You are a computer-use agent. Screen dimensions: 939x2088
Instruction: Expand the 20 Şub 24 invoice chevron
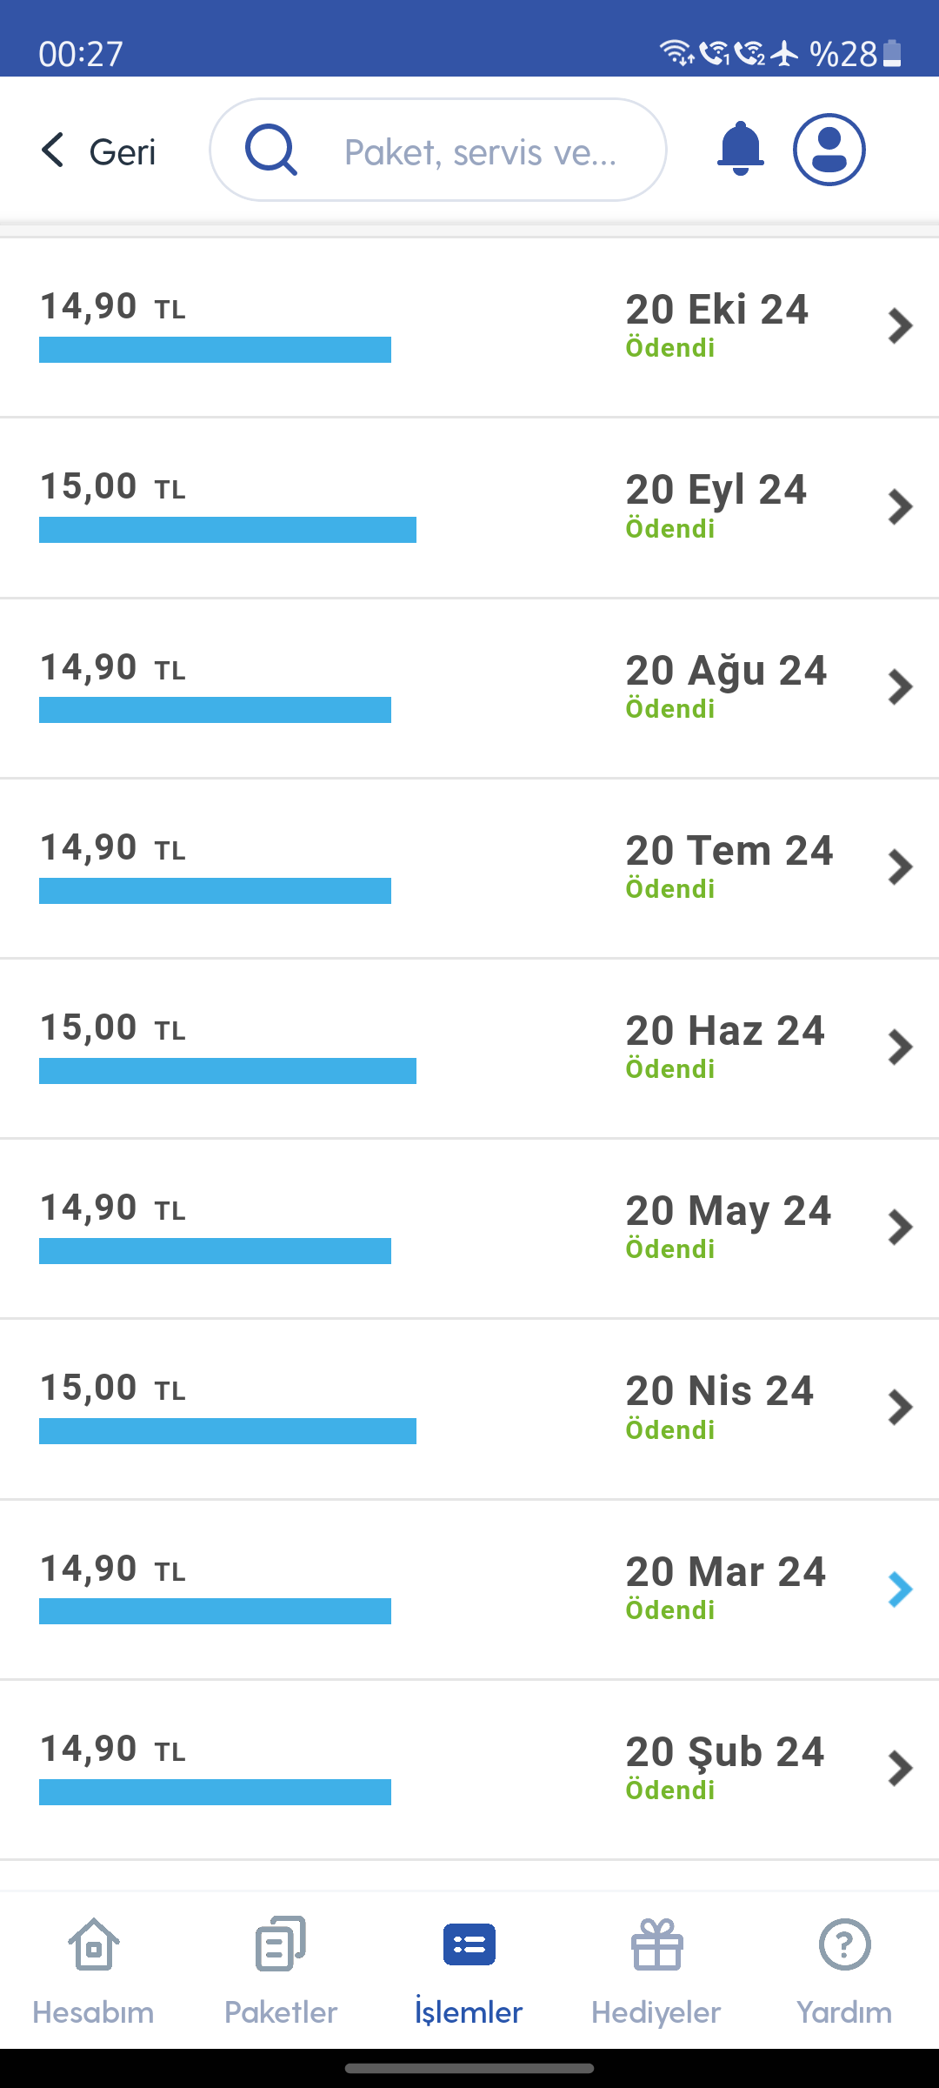pyautogui.click(x=901, y=1769)
